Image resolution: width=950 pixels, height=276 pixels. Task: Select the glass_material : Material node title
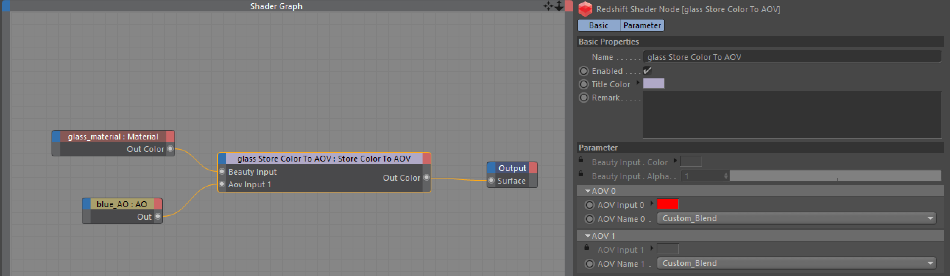click(113, 136)
